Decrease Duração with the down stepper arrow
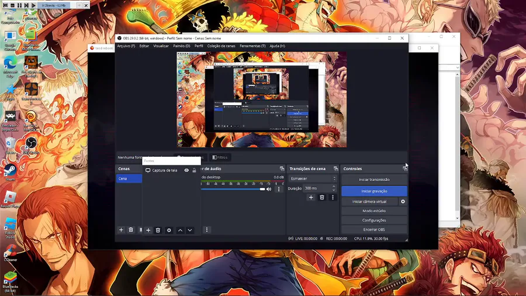 coord(334,190)
